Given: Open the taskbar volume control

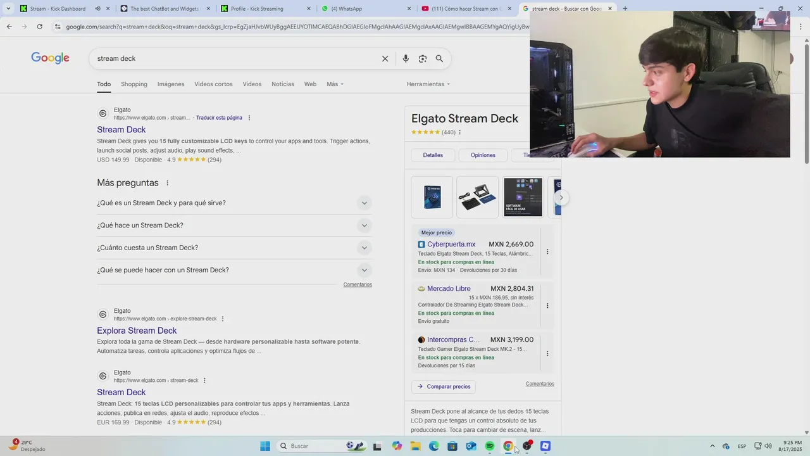Looking at the screenshot, I should click(768, 446).
